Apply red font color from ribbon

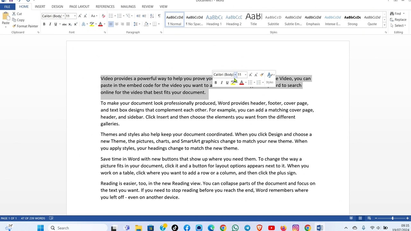100,24
